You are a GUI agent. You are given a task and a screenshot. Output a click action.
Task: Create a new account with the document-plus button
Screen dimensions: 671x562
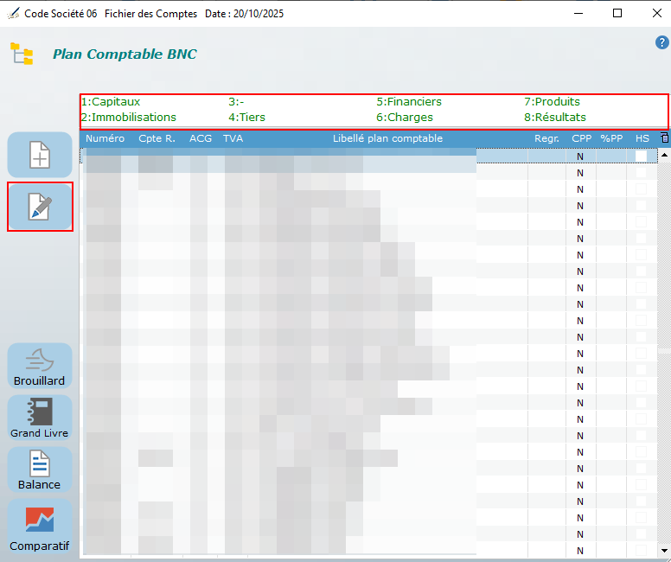[40, 155]
